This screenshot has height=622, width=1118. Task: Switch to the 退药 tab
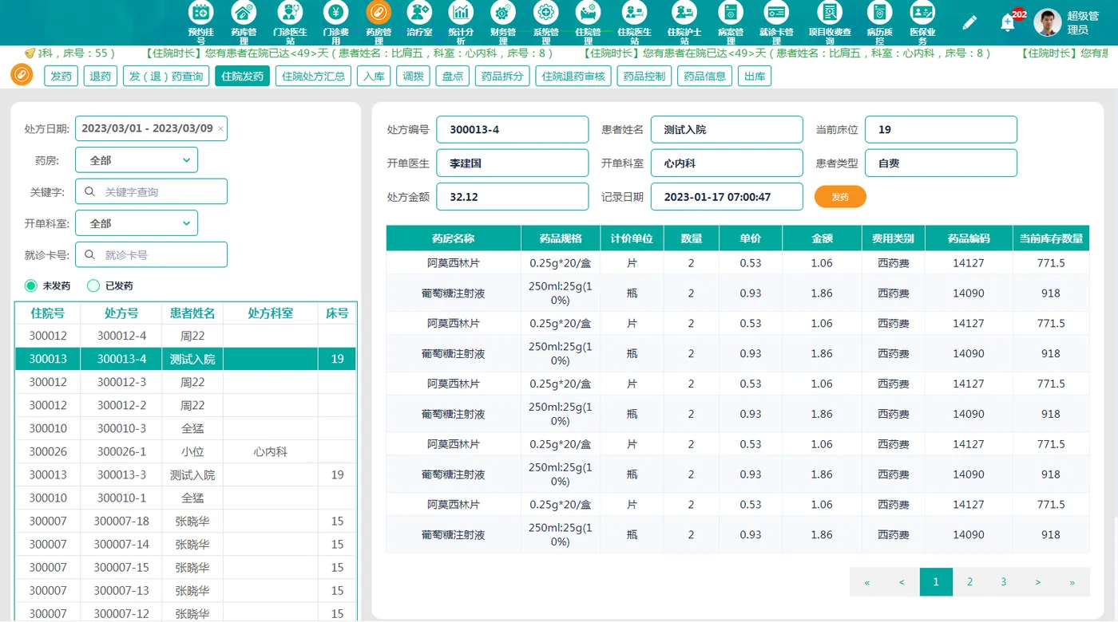101,77
